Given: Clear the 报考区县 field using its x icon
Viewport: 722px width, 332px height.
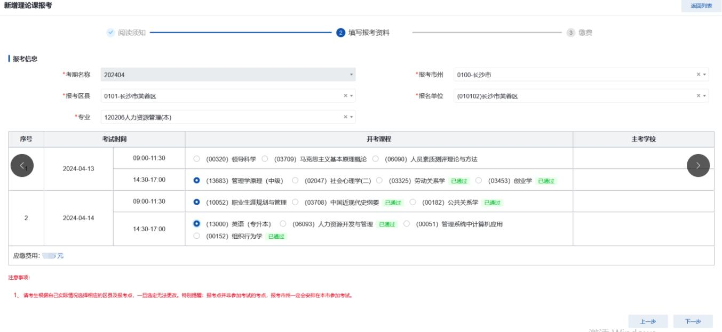Looking at the screenshot, I should tap(345, 96).
